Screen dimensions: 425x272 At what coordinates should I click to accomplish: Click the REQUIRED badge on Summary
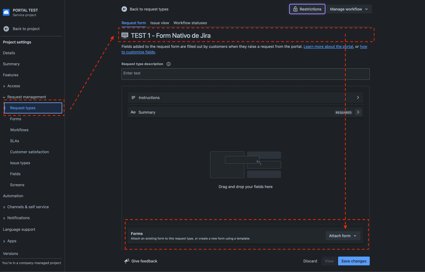pyautogui.click(x=343, y=113)
